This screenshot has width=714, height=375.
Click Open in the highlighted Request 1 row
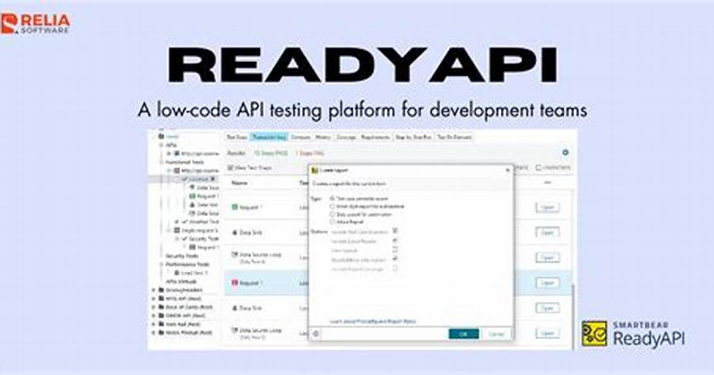[x=547, y=283]
